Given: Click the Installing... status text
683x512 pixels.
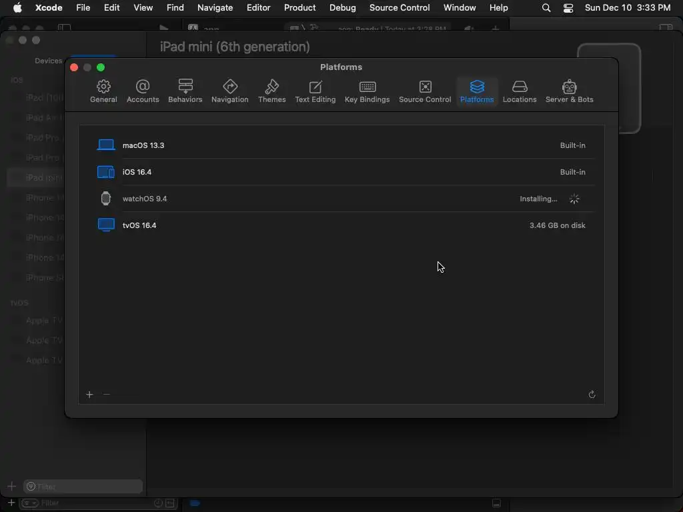Looking at the screenshot, I should pos(538,199).
